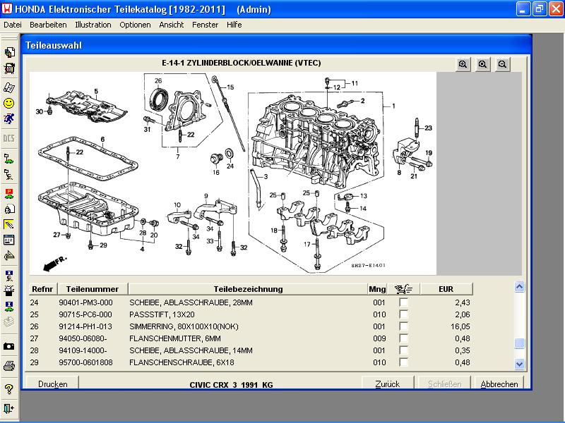This screenshot has height=423, width=565.
Task: Open help via yellow question mark icon
Action: tap(9, 388)
